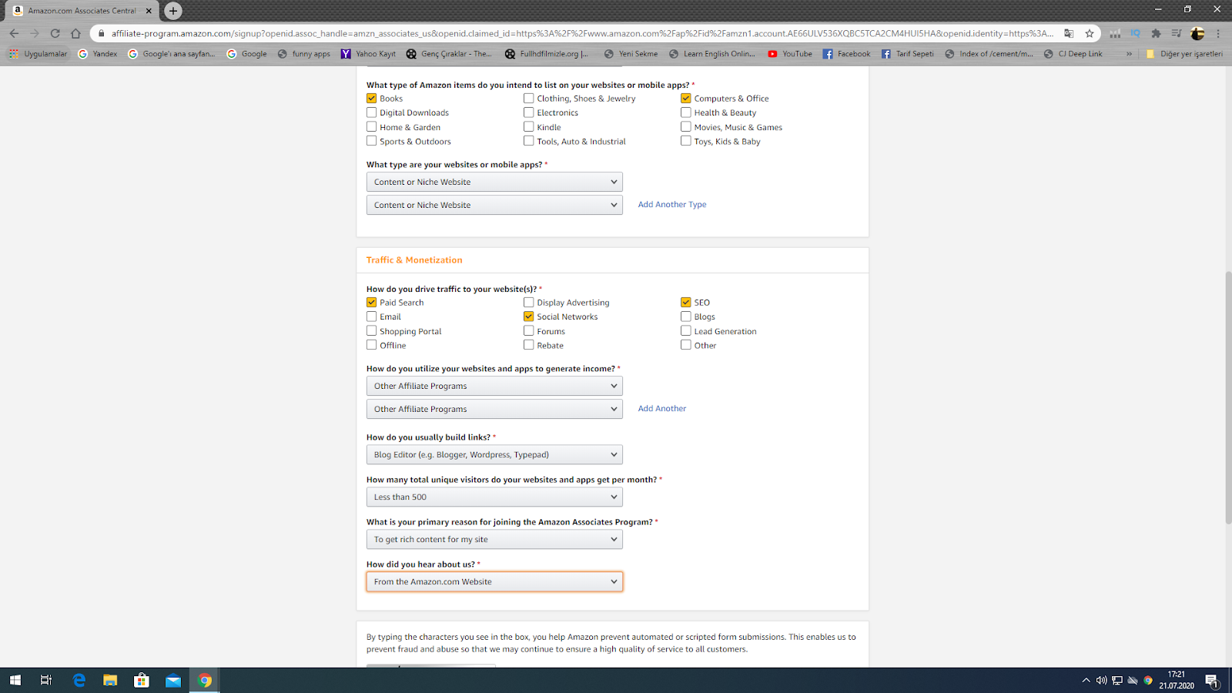
Task: Open first Content or Niche Website dropdown
Action: coord(494,182)
